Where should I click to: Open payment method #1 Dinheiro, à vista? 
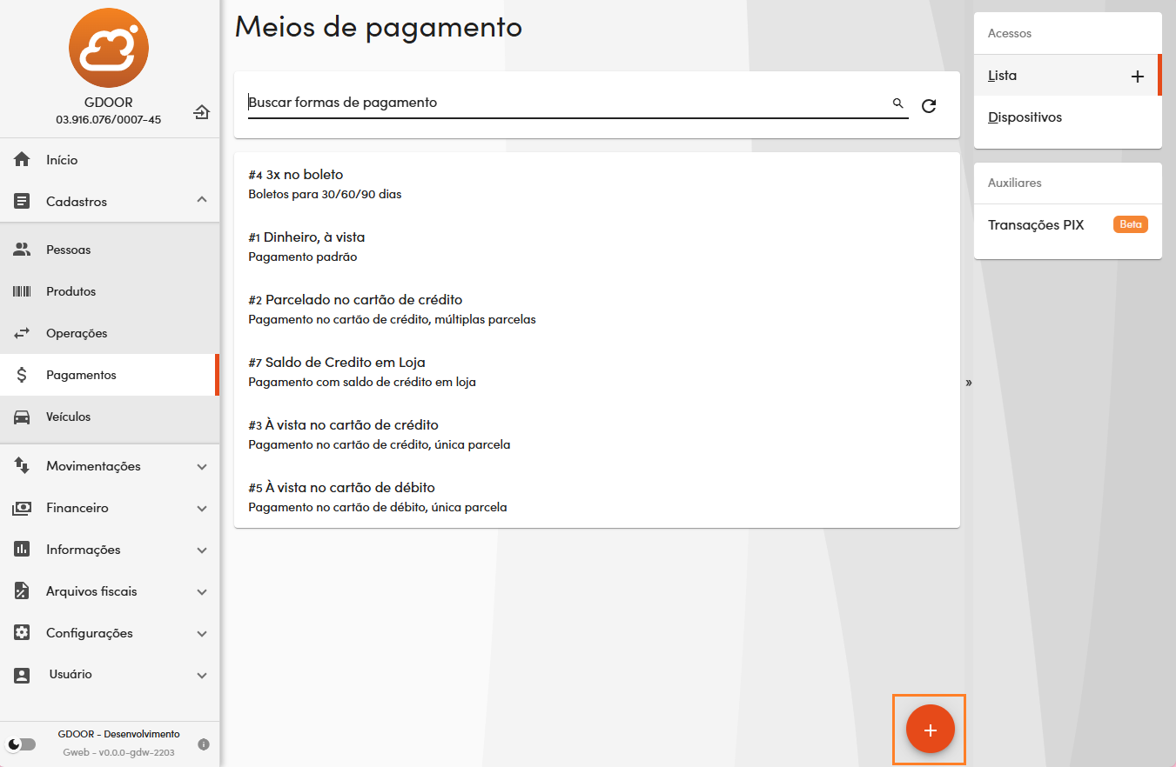point(597,246)
